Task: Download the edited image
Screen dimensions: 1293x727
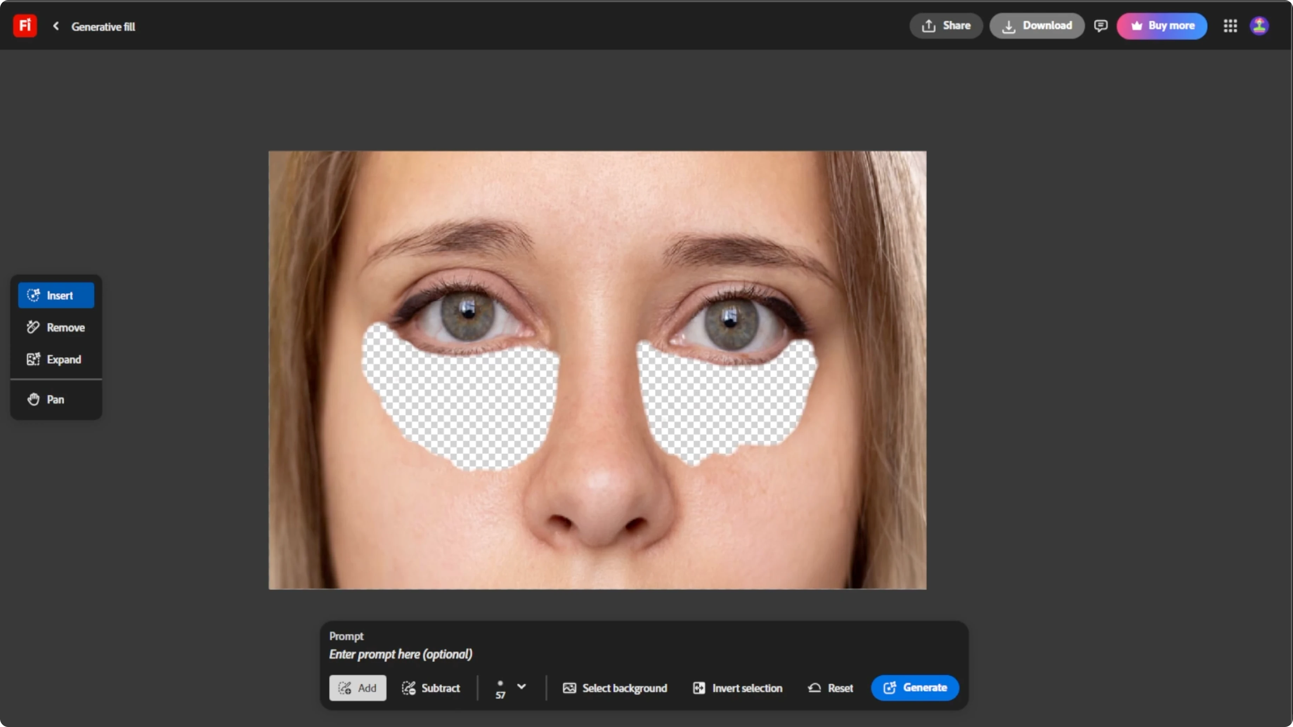Action: 1037,26
